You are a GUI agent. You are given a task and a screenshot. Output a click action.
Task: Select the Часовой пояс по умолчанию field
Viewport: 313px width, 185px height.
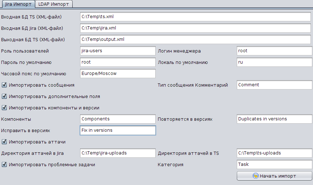pyautogui.click(x=118, y=74)
